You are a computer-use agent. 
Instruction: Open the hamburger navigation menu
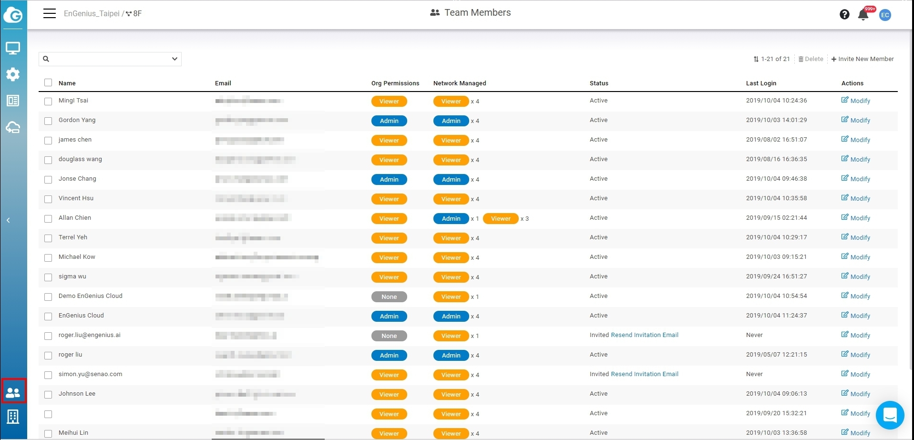(50, 13)
